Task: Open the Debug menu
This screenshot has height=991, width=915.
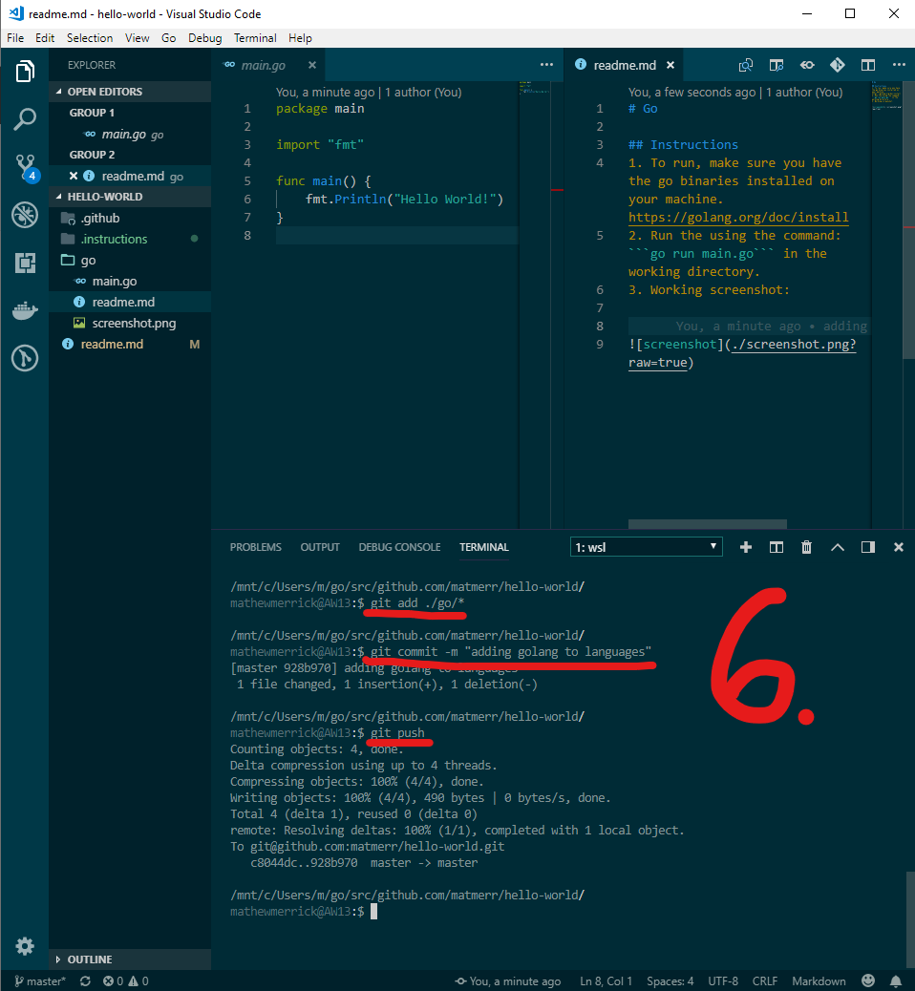Action: coord(205,38)
